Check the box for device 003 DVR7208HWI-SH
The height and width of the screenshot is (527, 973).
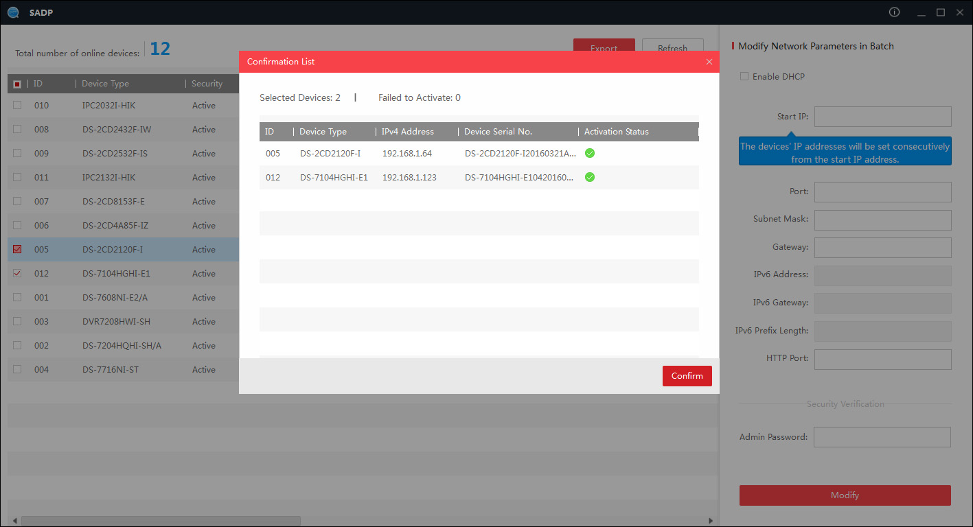tap(17, 321)
